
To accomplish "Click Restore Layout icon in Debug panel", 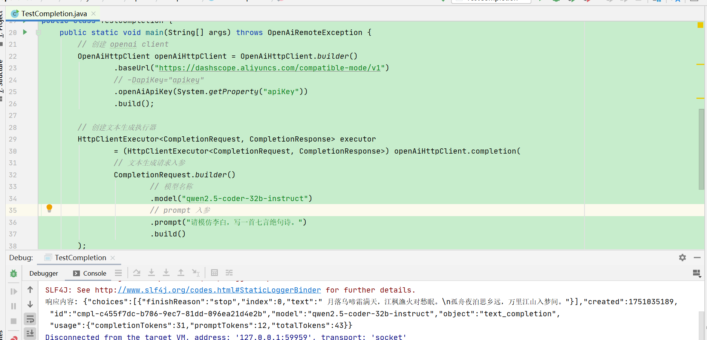I will point(697,273).
